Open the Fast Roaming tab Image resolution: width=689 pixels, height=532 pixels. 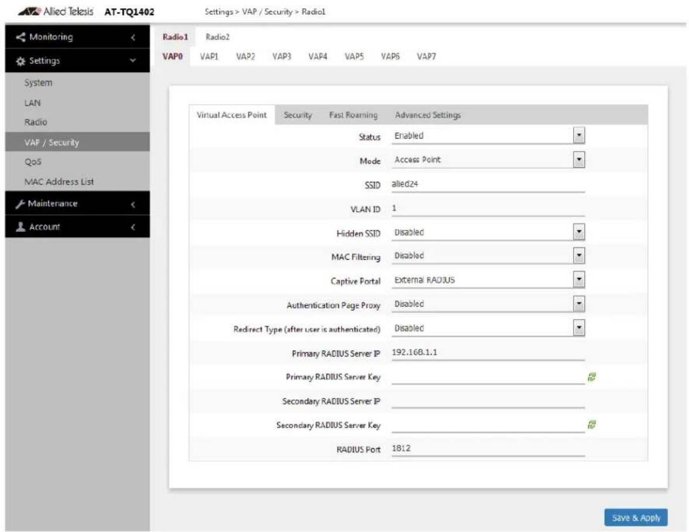click(x=353, y=115)
